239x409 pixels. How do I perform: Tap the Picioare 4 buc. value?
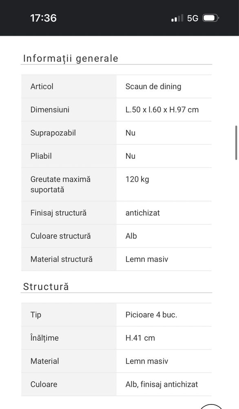click(151, 315)
